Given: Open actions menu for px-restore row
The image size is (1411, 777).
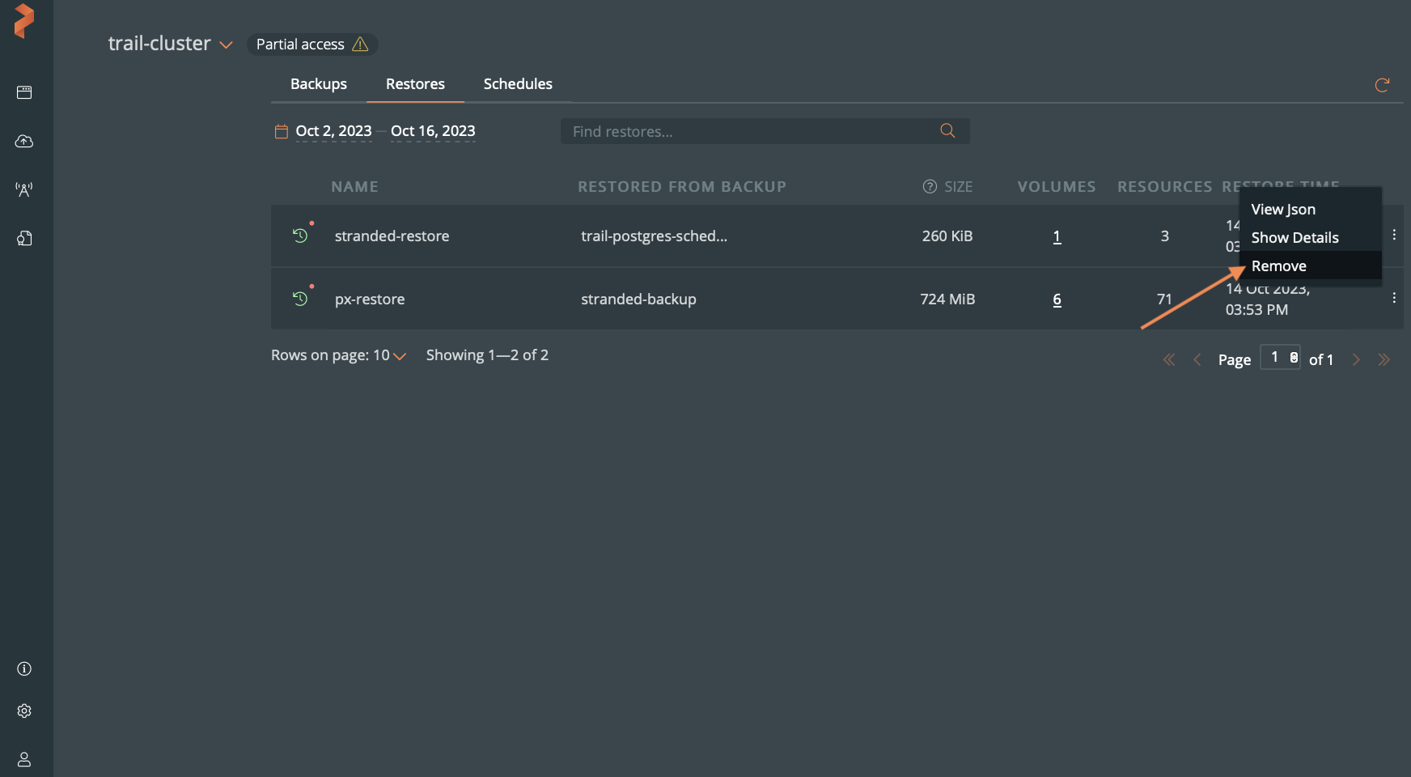Looking at the screenshot, I should [x=1393, y=298].
